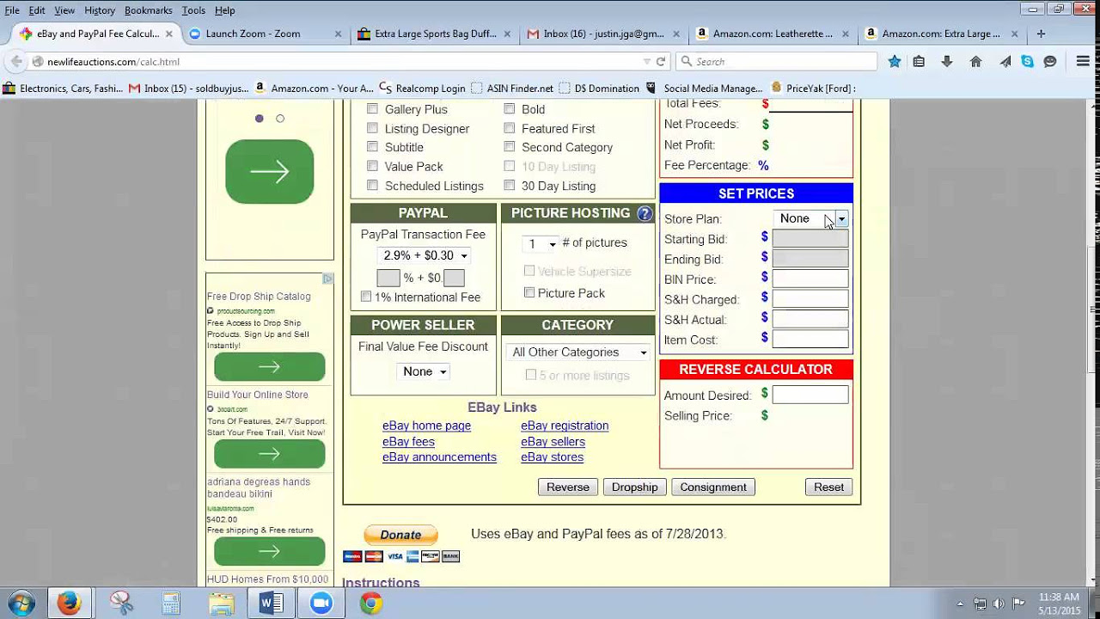The width and height of the screenshot is (1100, 619).
Task: Open the Store Plan dropdown
Action: (x=810, y=219)
